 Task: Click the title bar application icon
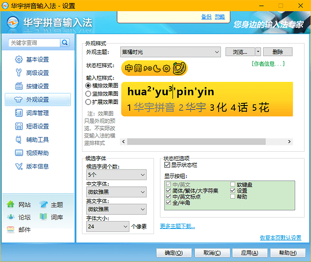click(x=5, y=6)
